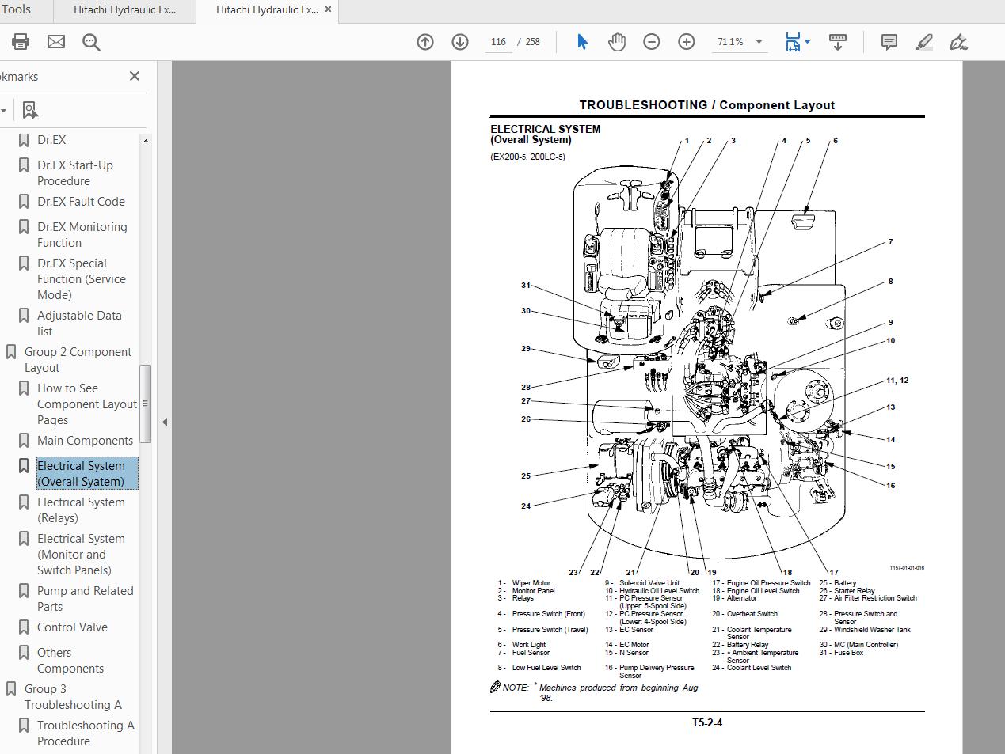1005x754 pixels.
Task: Go to the next page with the down arrow
Action: (x=459, y=41)
